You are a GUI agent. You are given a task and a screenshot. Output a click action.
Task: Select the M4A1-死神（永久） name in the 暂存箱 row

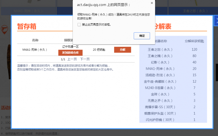35,50
